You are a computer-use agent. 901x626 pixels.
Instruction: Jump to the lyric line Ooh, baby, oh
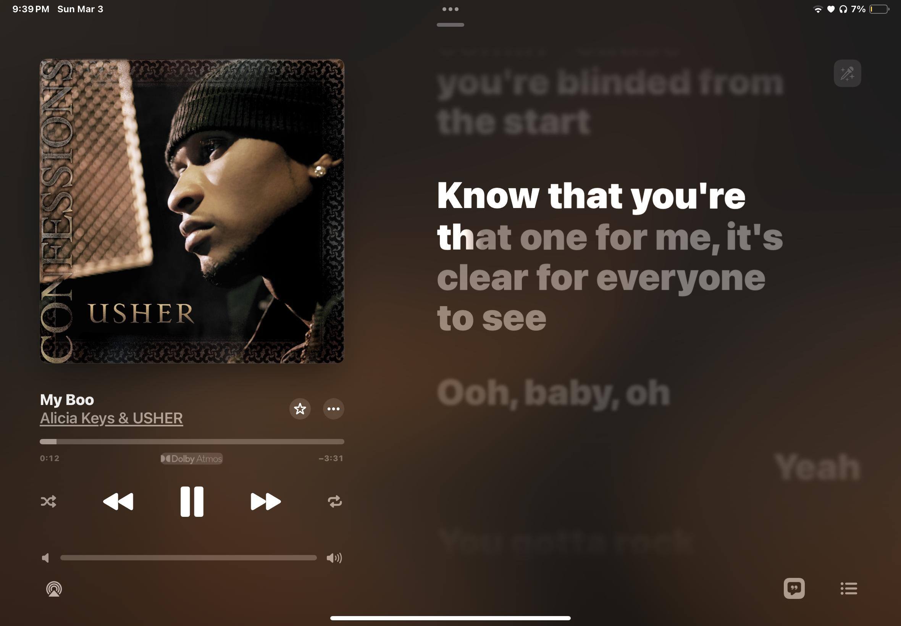pyautogui.click(x=554, y=393)
